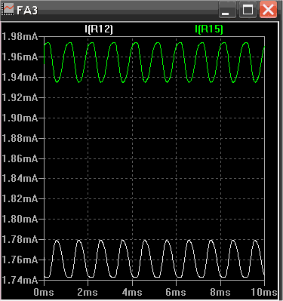
Task: Maximize the FA3 plot window
Action: 248,10
